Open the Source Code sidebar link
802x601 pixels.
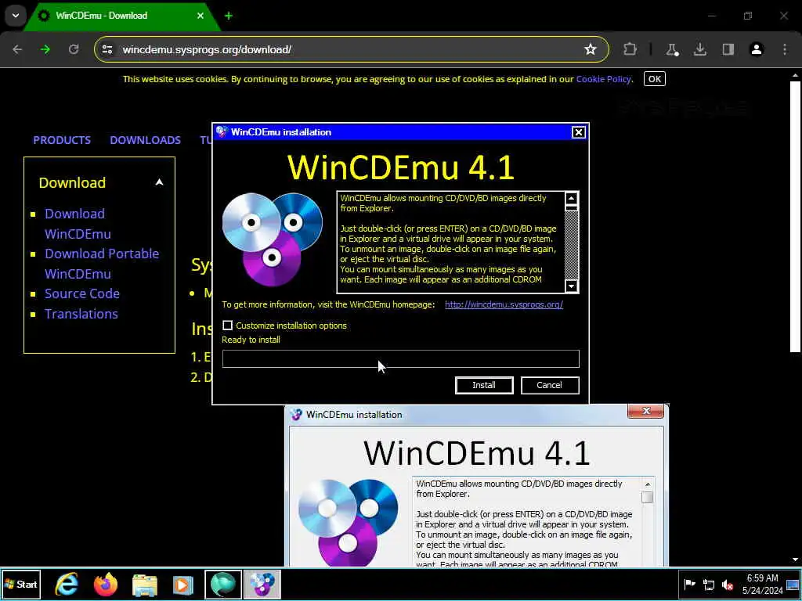pos(81,294)
